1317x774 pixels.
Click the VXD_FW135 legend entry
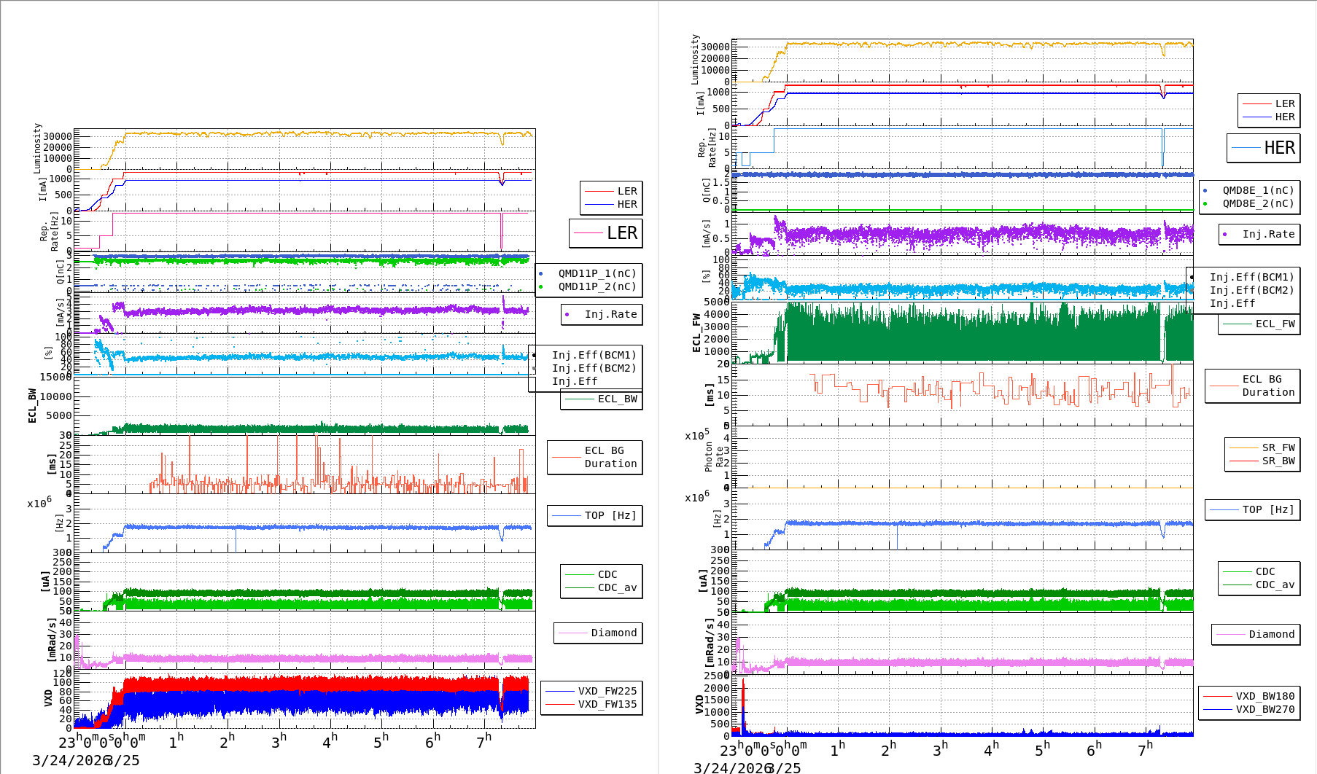coord(607,704)
